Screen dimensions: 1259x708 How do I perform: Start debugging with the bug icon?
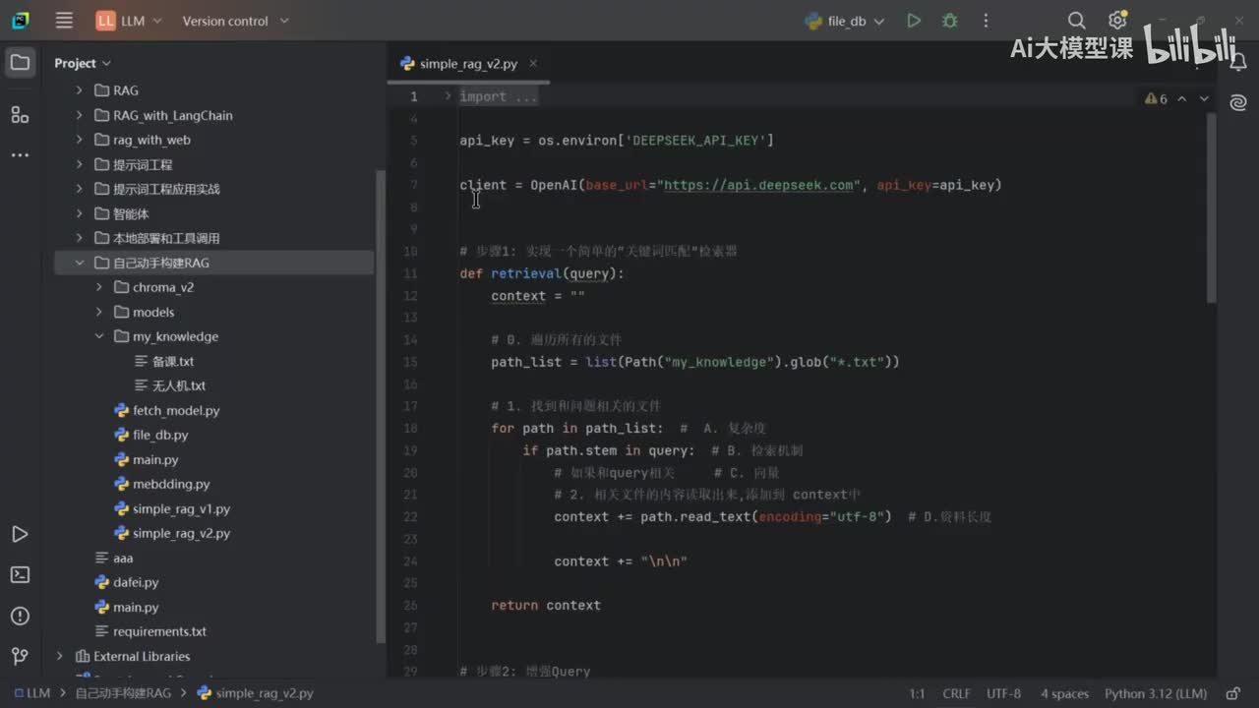coord(949,21)
